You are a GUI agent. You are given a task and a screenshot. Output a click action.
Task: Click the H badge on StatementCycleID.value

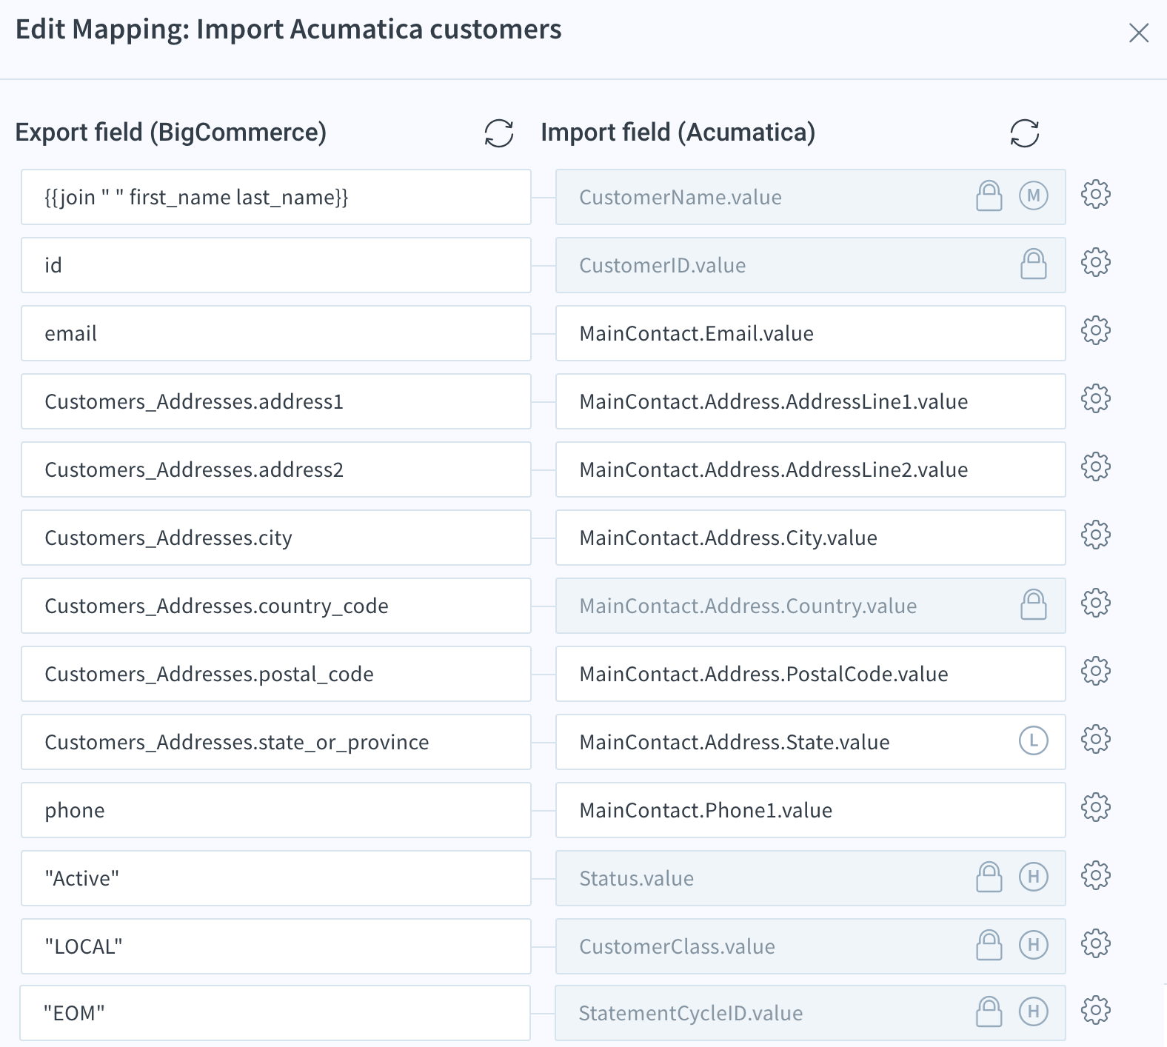(x=1034, y=1011)
